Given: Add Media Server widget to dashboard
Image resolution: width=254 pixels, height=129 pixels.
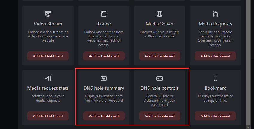Looking at the screenshot, I should coord(160,56).
